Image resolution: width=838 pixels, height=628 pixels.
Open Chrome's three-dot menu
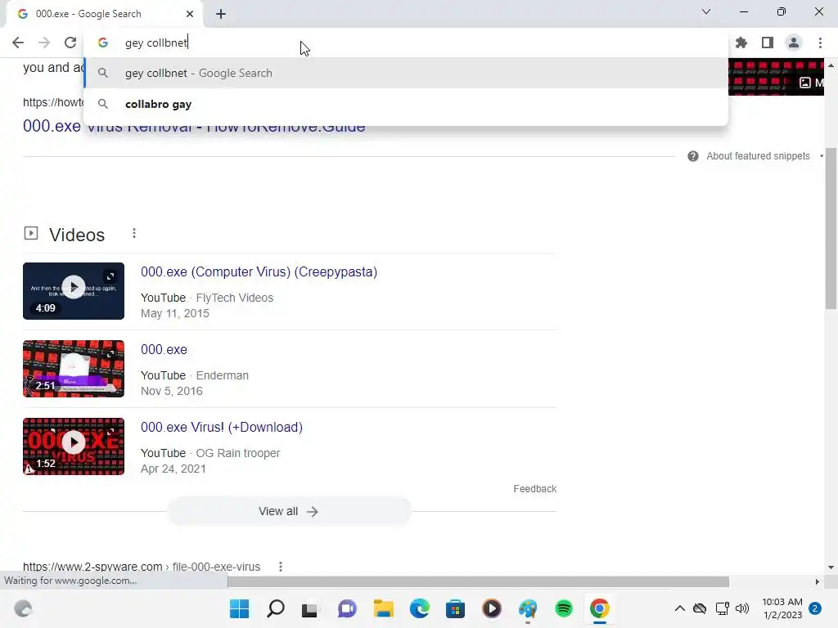pyautogui.click(x=820, y=43)
